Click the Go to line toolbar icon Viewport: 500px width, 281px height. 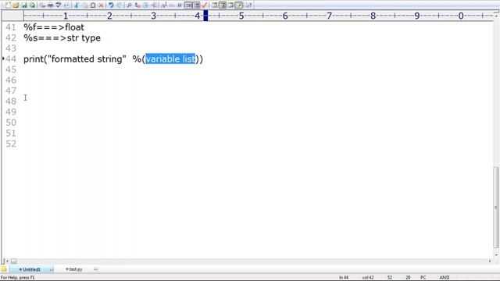point(154,5)
